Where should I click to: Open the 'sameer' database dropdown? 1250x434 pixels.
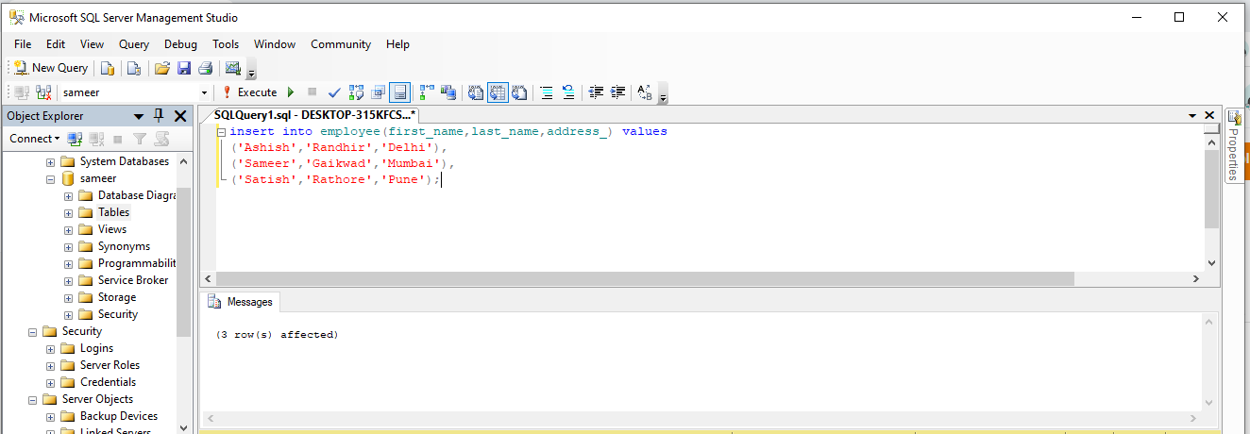click(x=204, y=92)
